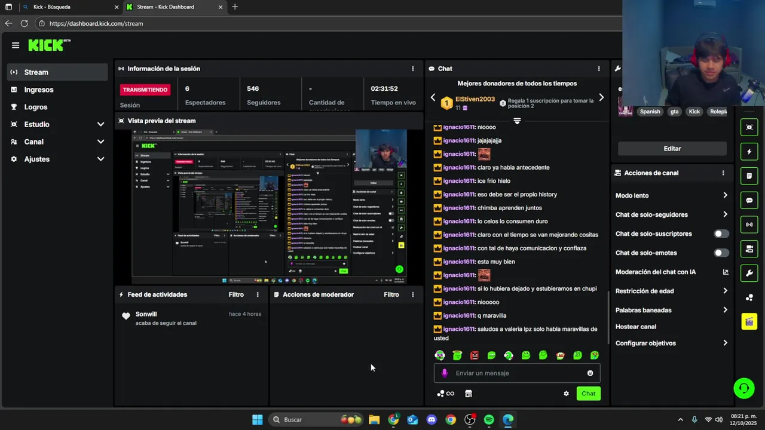This screenshot has height=430, width=765.
Task: Open Discord from the taskbar
Action: pyautogui.click(x=432, y=420)
